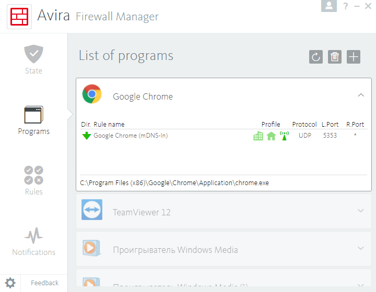Select the TeamViewer 12 program name

142,212
